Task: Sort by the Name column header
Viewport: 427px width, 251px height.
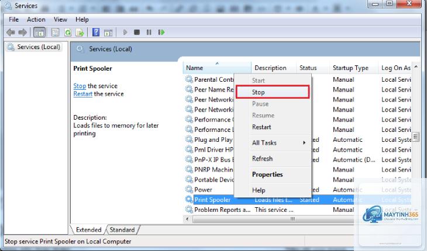Action: [217, 68]
